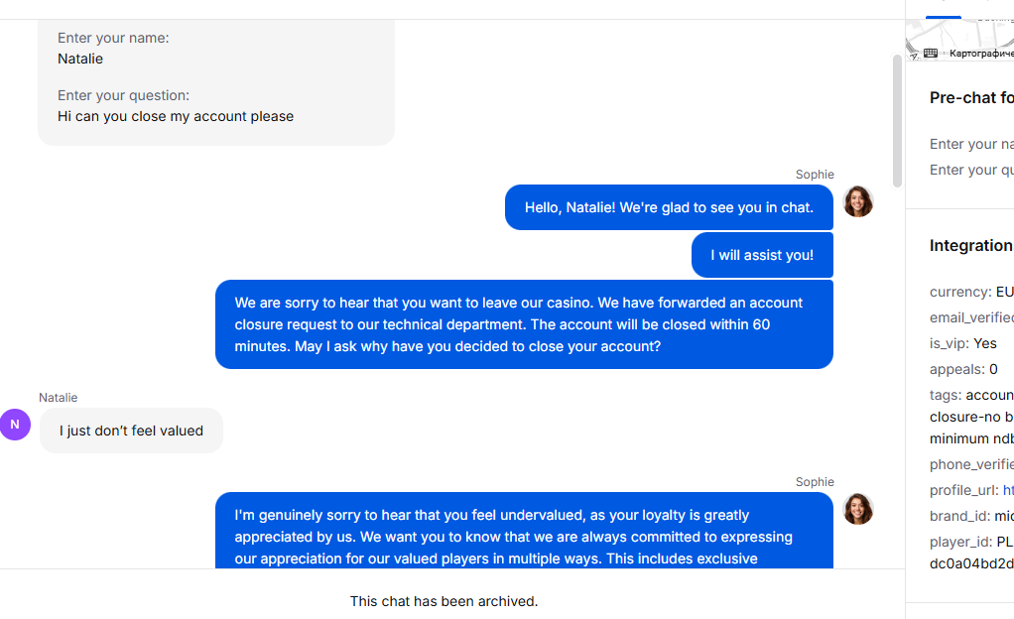Collapse the Integration section heading

tap(971, 246)
